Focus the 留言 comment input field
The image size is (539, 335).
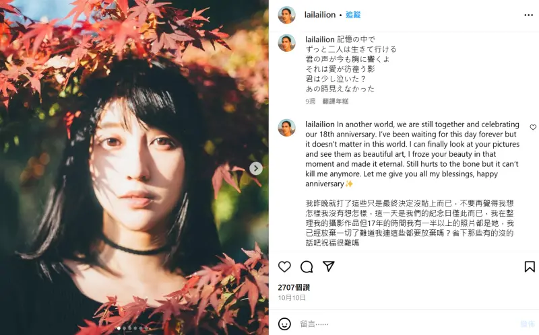(x=406, y=324)
